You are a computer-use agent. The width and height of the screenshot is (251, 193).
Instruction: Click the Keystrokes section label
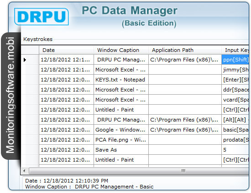(x=38, y=39)
